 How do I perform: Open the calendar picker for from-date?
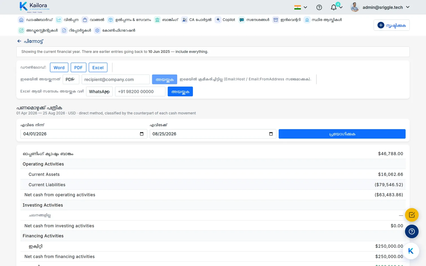coord(142,134)
